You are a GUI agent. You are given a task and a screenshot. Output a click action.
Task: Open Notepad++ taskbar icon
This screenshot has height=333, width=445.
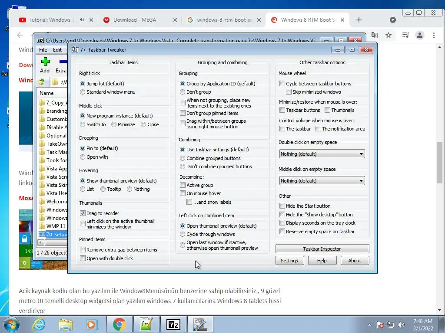[146, 324]
